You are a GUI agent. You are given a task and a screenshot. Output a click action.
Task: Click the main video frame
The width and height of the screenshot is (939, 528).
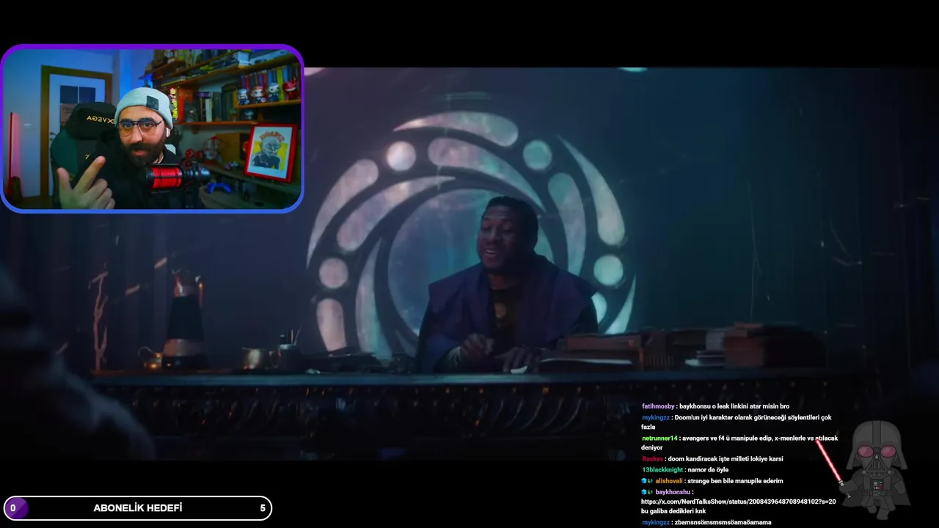click(469, 264)
